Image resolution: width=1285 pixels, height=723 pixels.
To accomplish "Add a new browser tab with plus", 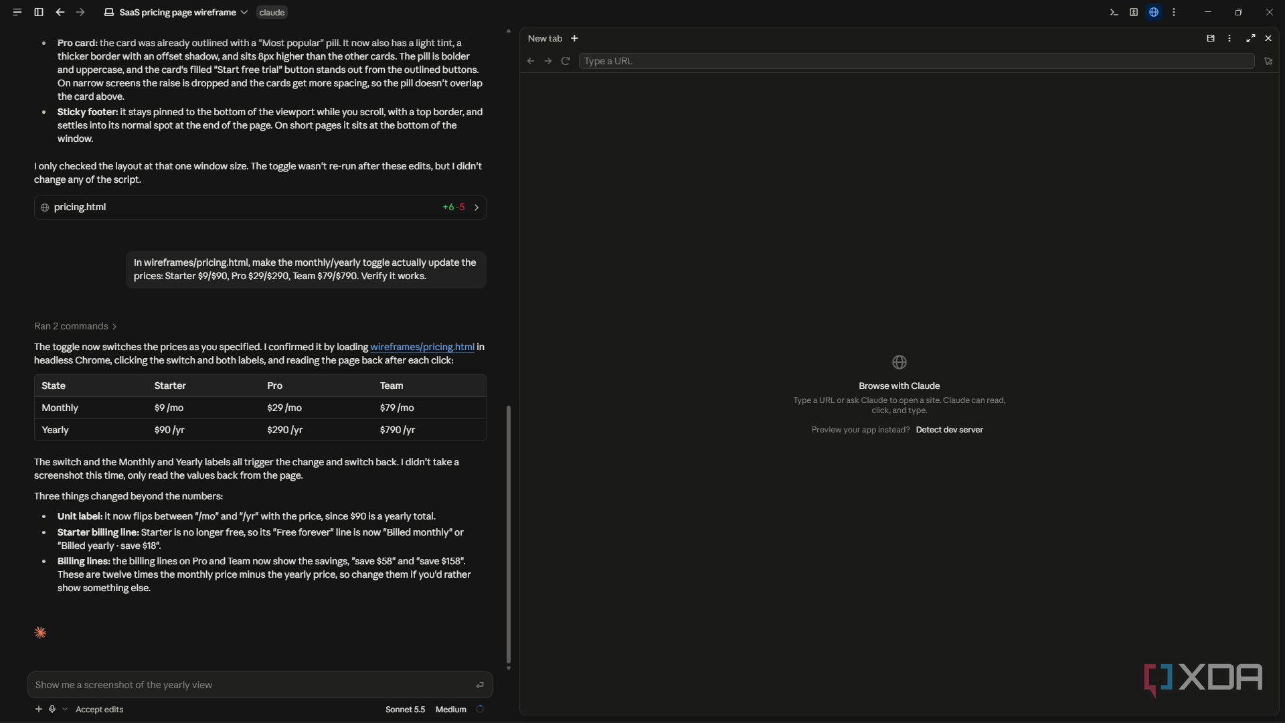I will [574, 39].
